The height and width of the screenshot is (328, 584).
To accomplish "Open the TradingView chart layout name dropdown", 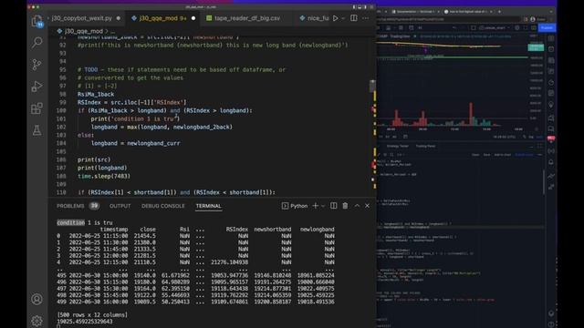I will click(x=495, y=27).
